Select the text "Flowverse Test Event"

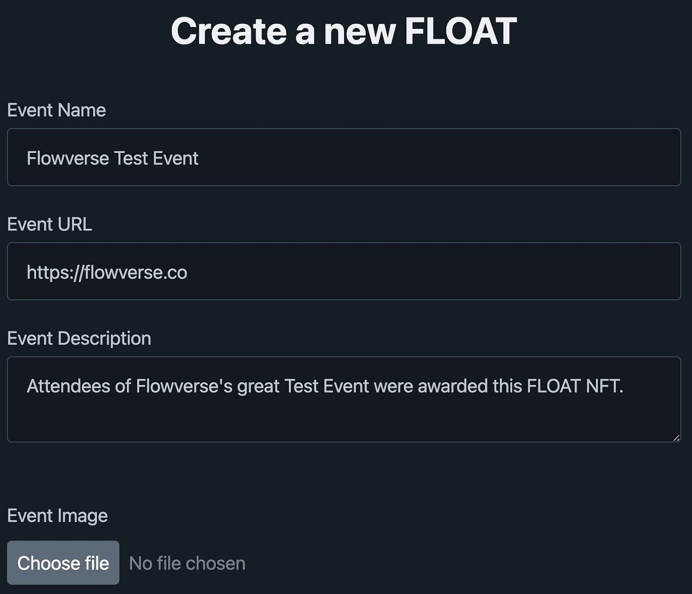[x=113, y=158]
